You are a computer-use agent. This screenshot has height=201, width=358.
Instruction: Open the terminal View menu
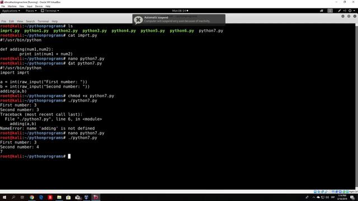click(x=20, y=21)
